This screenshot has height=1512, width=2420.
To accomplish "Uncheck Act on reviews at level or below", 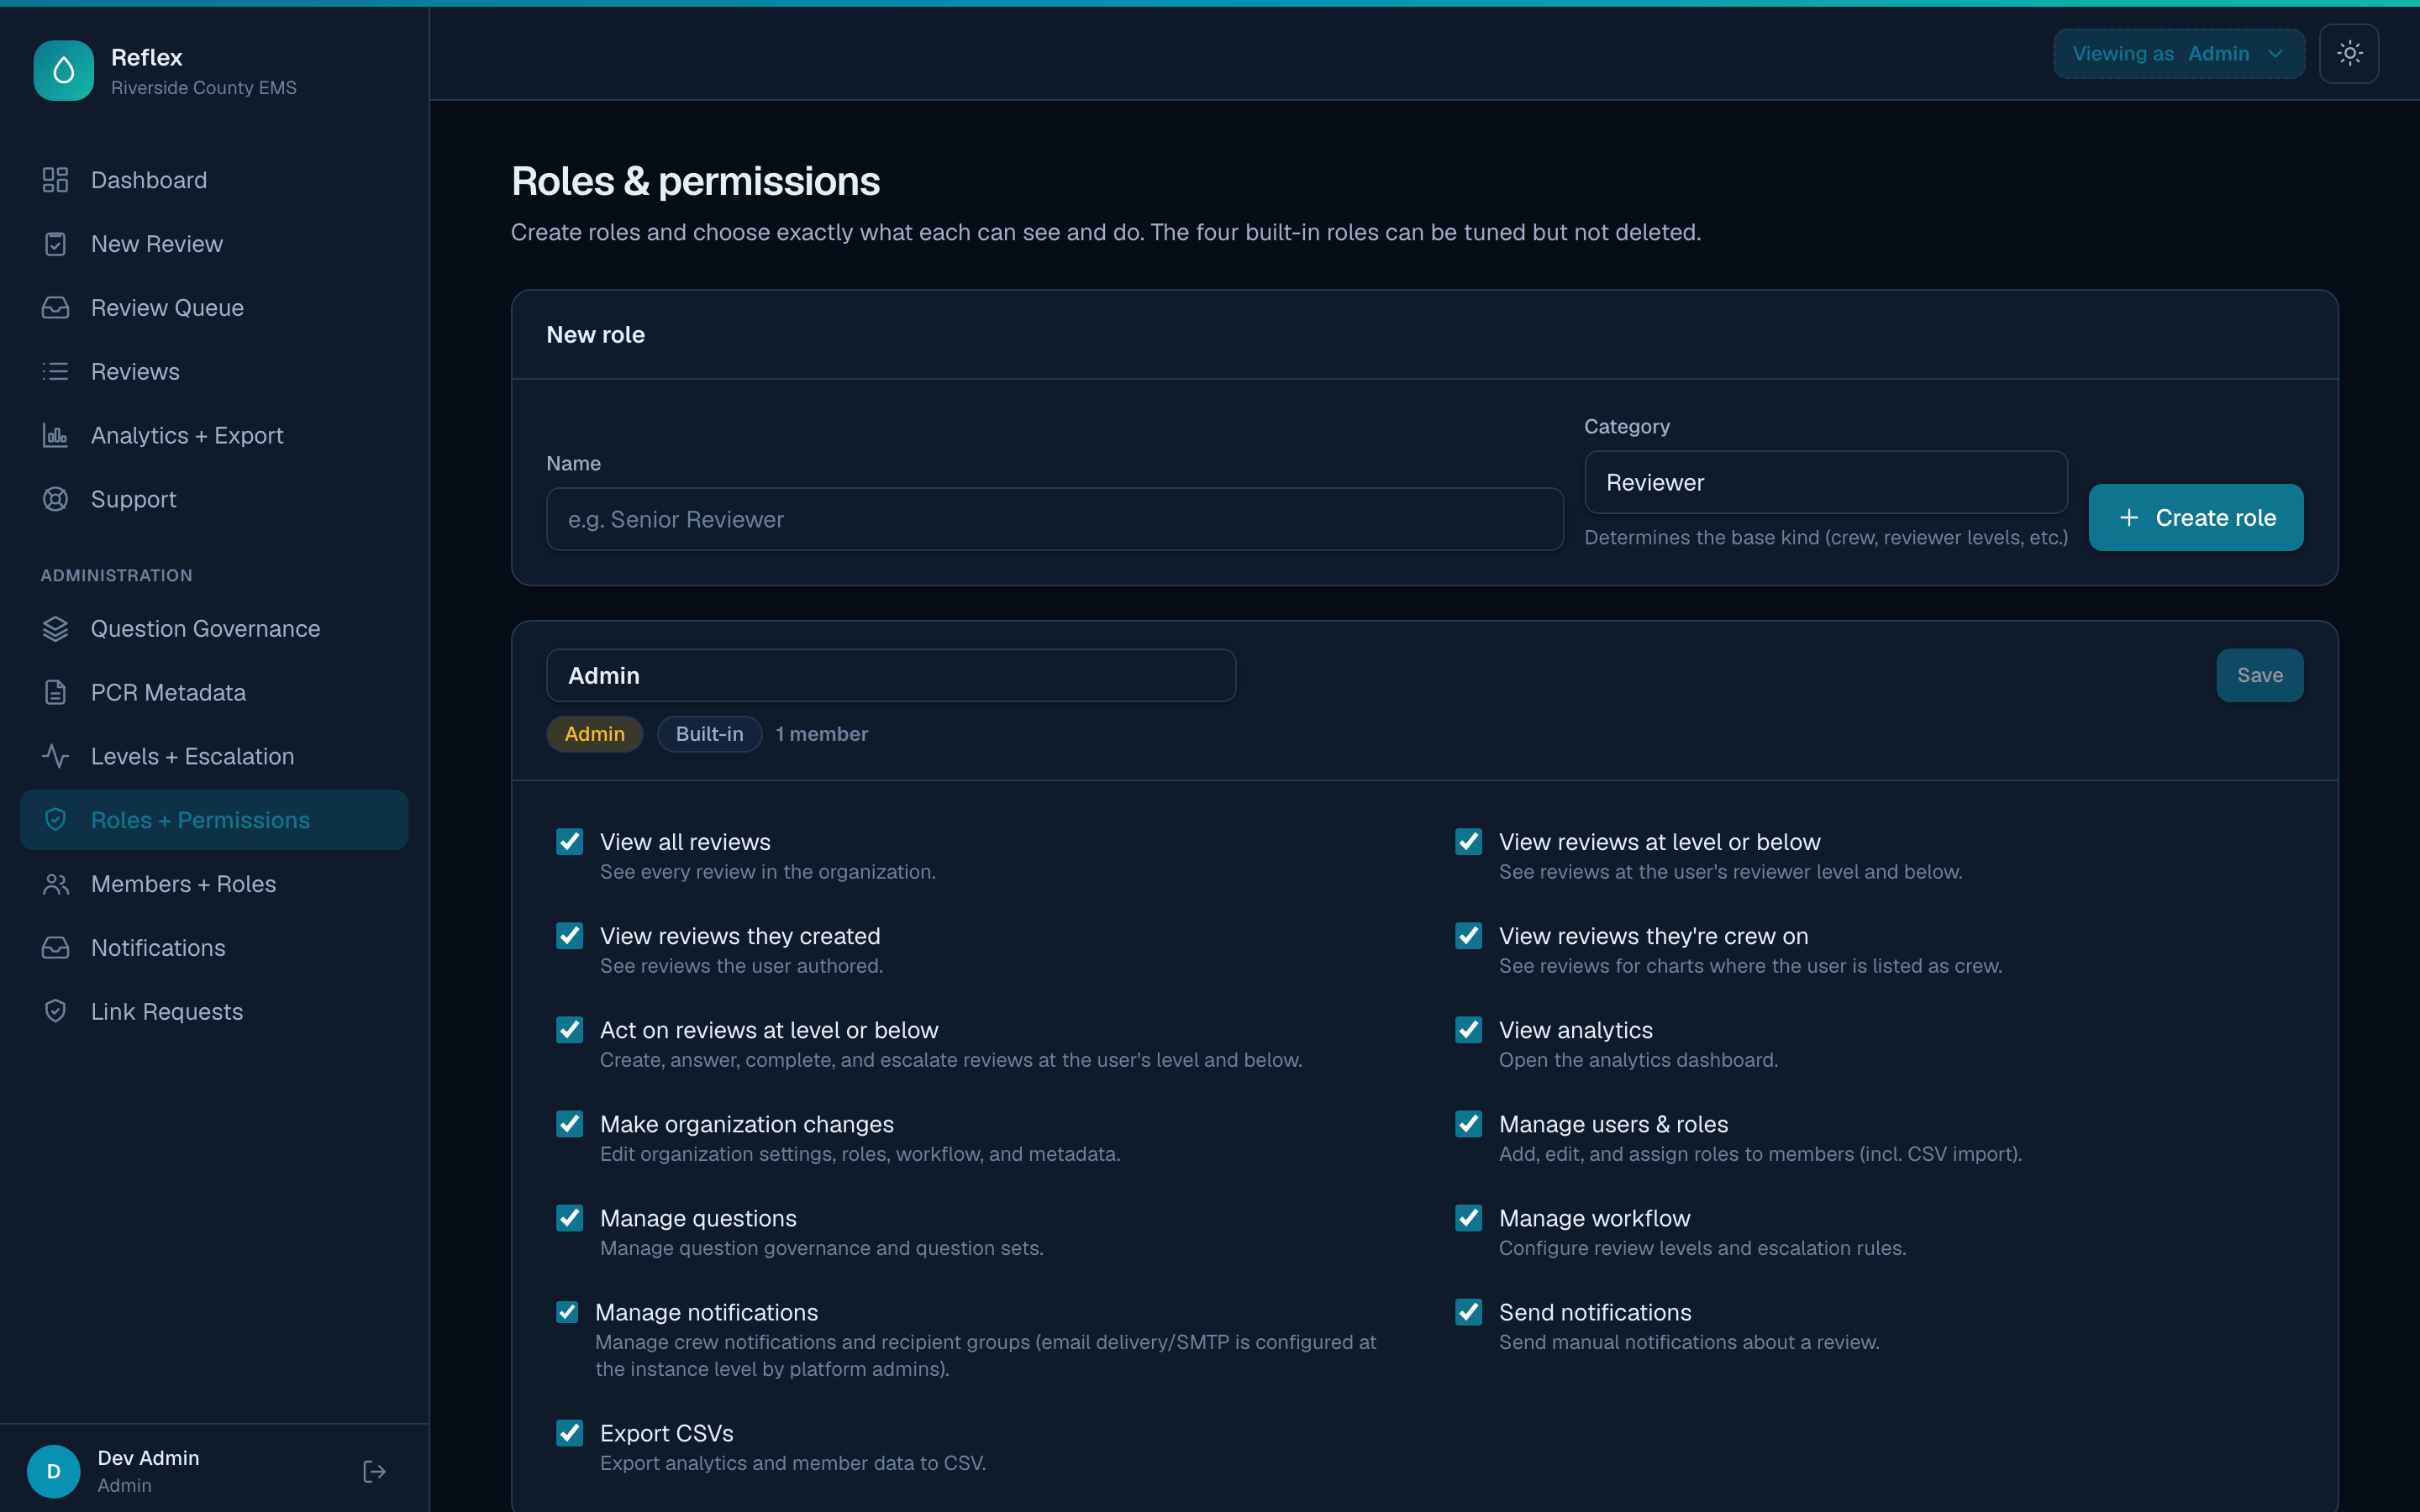I will [570, 1030].
